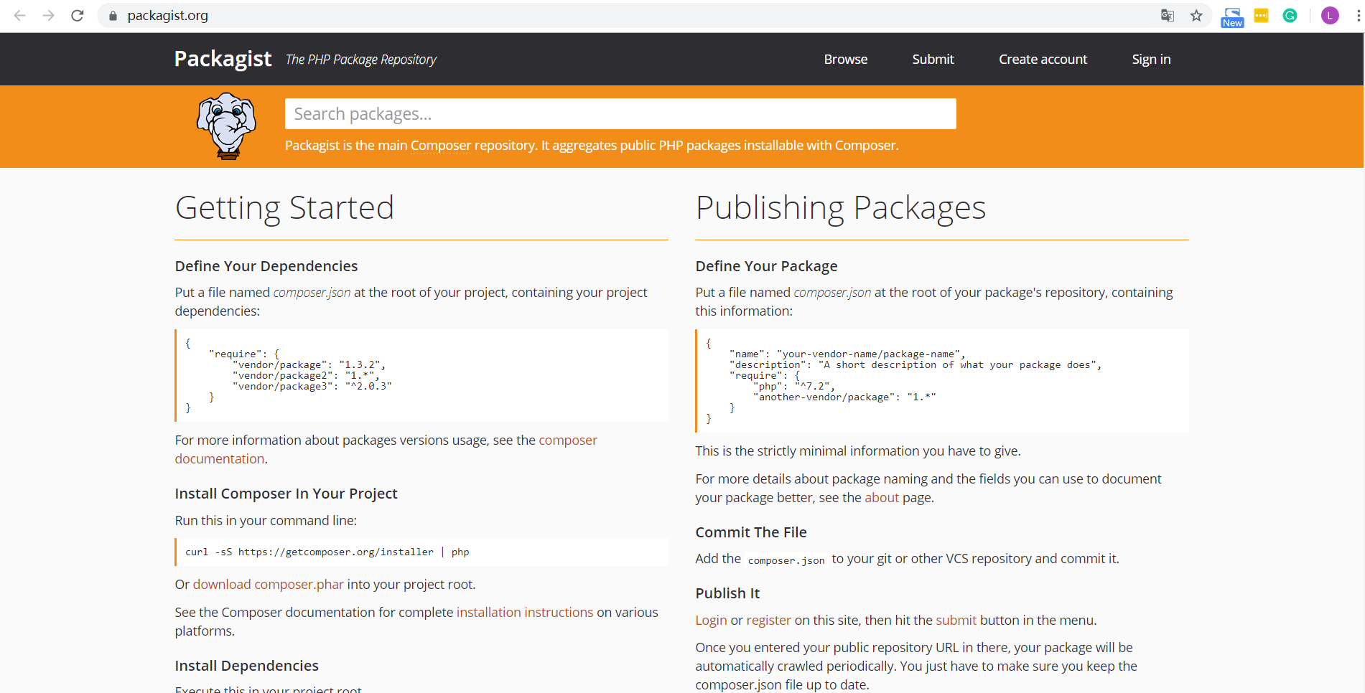The image size is (1365, 693).
Task: Open the installation instructions link
Action: pos(525,613)
